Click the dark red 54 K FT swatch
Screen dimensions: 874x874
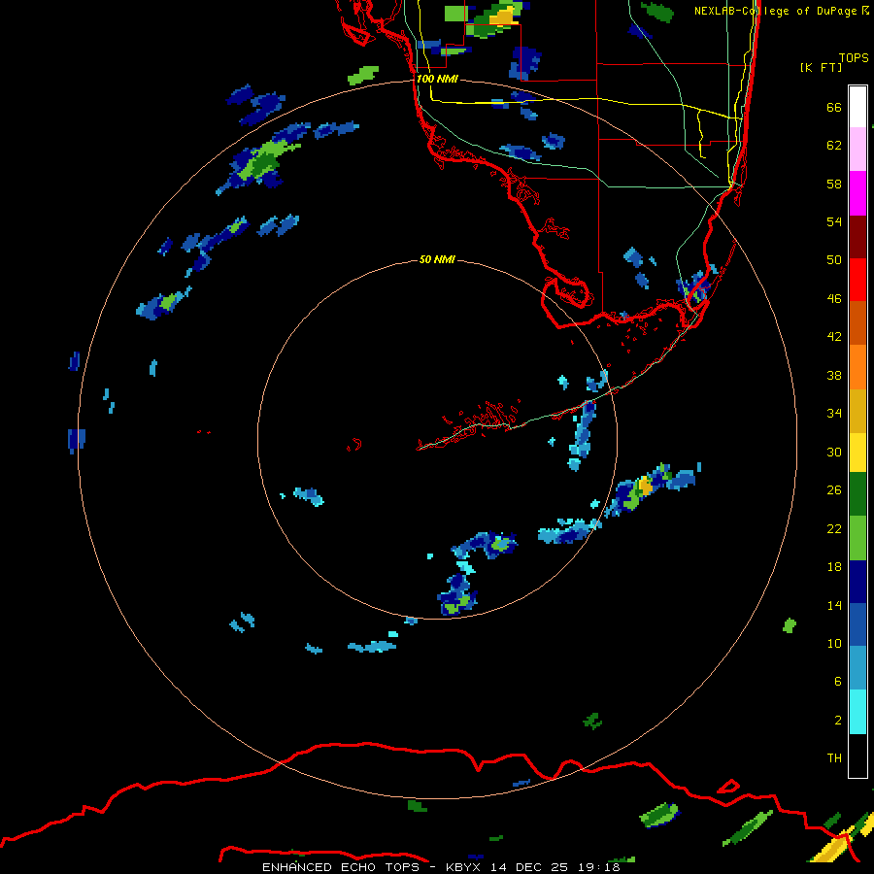pos(857,237)
